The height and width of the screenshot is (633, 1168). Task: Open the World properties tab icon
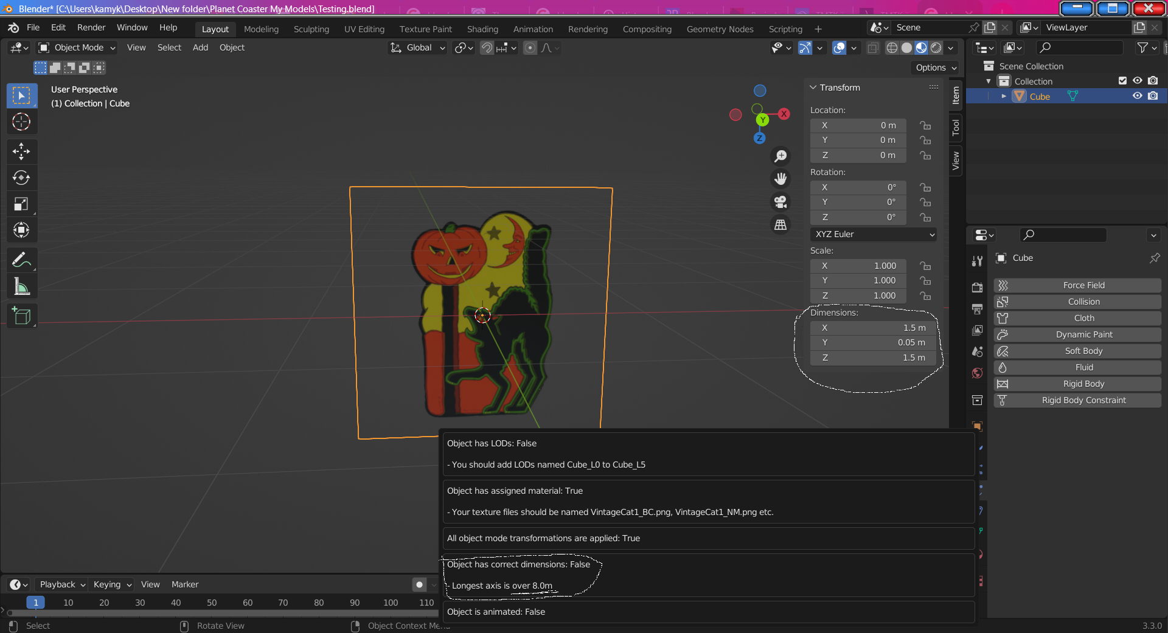[x=977, y=373]
